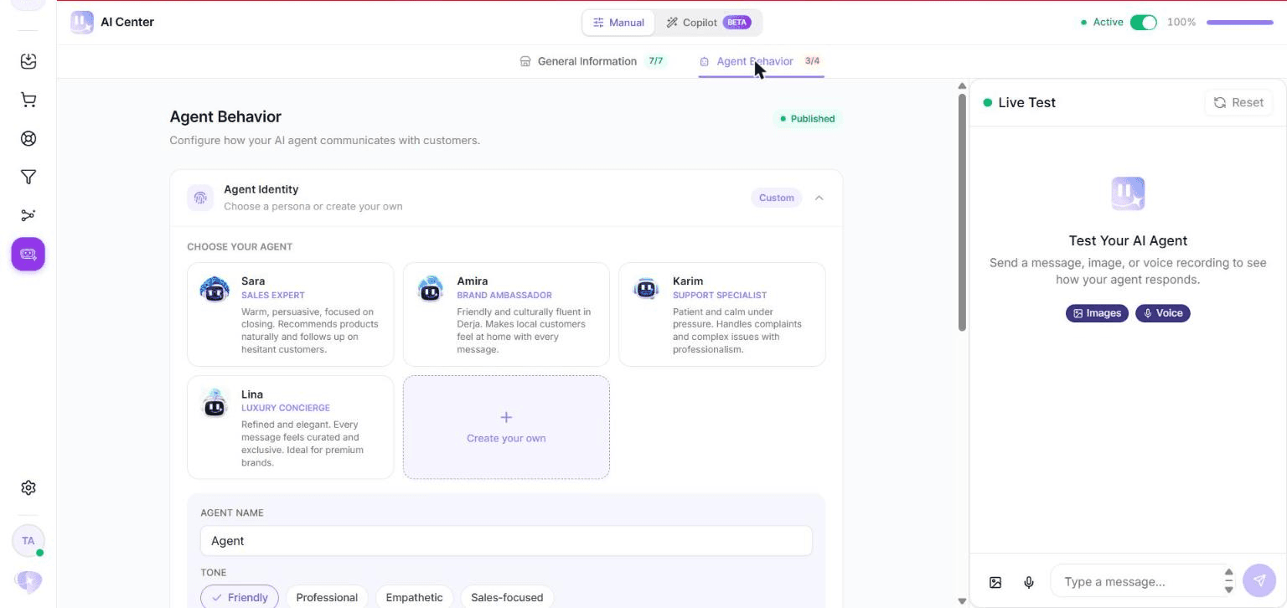The width and height of the screenshot is (1287, 608).
Task: Switch to Copilot mode
Action: [x=708, y=23]
